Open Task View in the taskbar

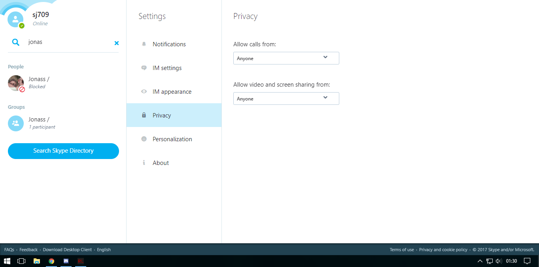coord(21,261)
